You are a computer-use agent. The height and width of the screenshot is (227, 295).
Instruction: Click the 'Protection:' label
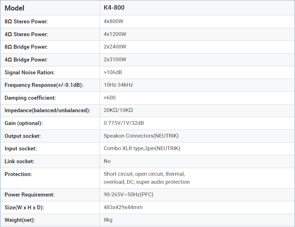[18, 174]
